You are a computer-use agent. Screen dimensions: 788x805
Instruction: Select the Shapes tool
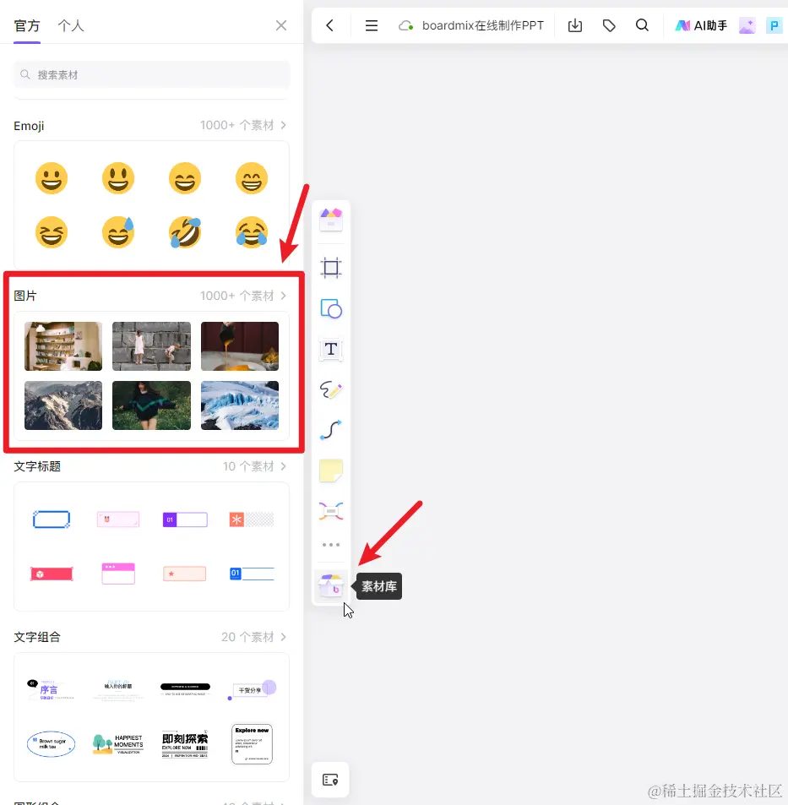[x=331, y=308]
